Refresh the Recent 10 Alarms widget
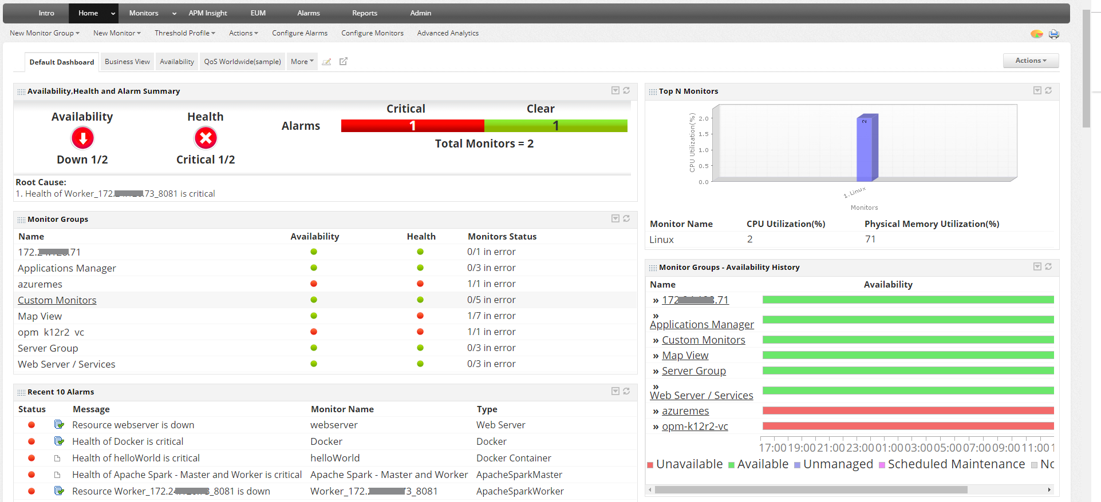Viewport: 1101px width, 502px height. (x=626, y=391)
